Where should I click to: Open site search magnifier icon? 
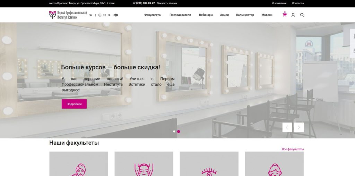302,15
